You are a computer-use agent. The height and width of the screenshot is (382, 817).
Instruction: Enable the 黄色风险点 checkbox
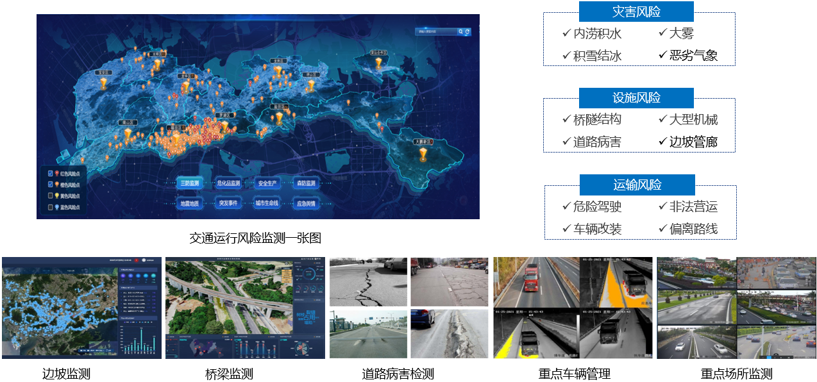click(x=50, y=195)
